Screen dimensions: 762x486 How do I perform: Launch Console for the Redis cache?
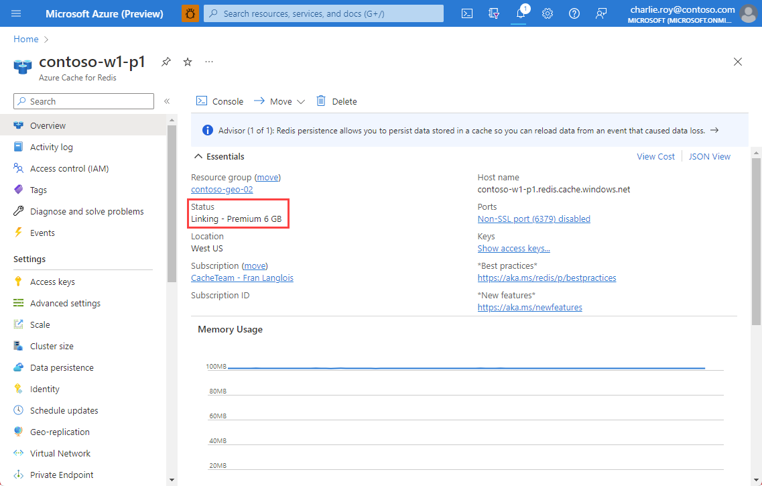pos(219,101)
